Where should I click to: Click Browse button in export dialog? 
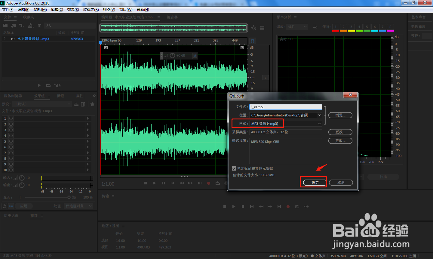[x=340, y=115]
